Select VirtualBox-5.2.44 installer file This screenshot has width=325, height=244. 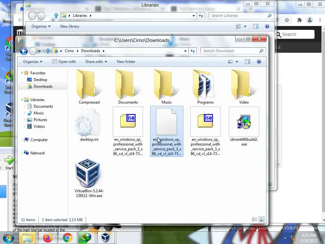pos(89,178)
